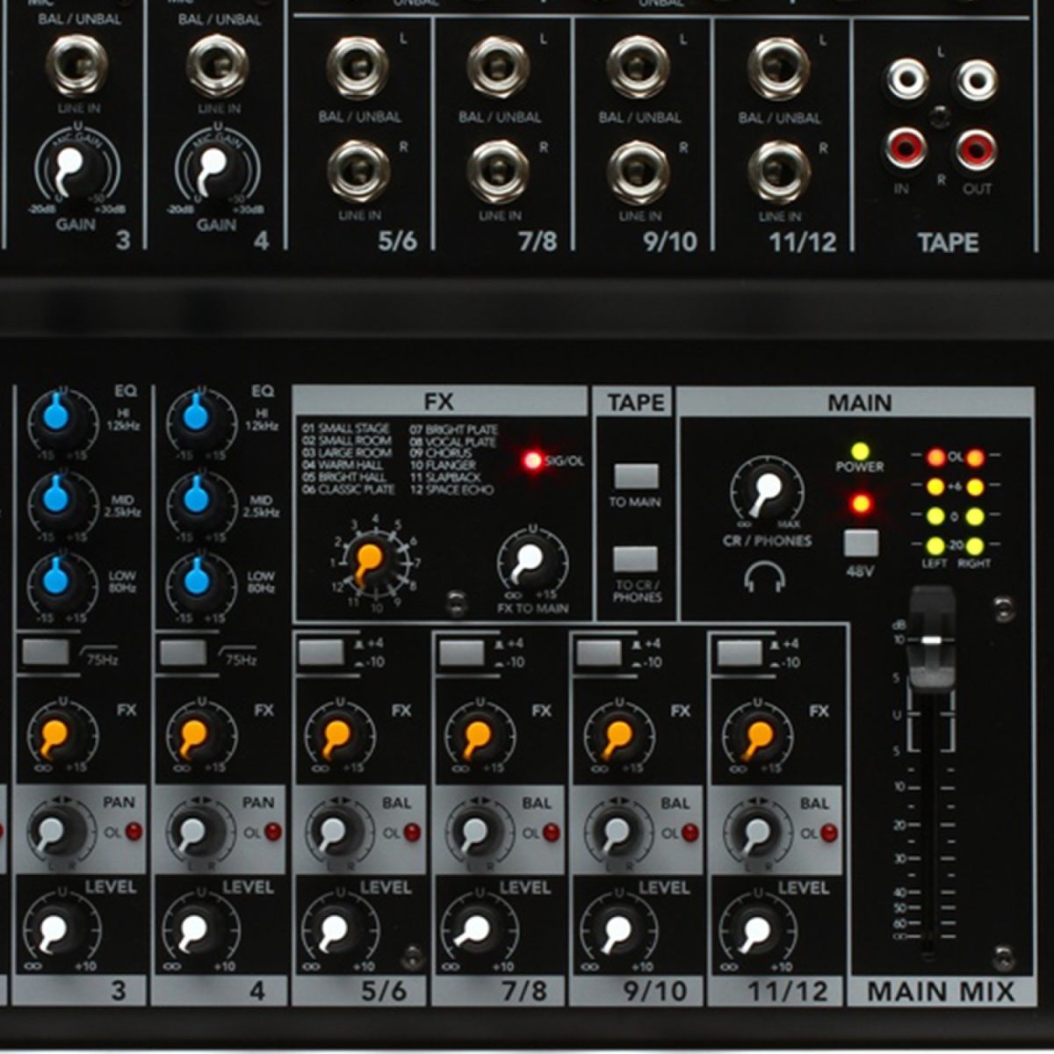Toggle channel 11/12 +4/-10 level switch
The image size is (1054, 1054).
click(740, 653)
